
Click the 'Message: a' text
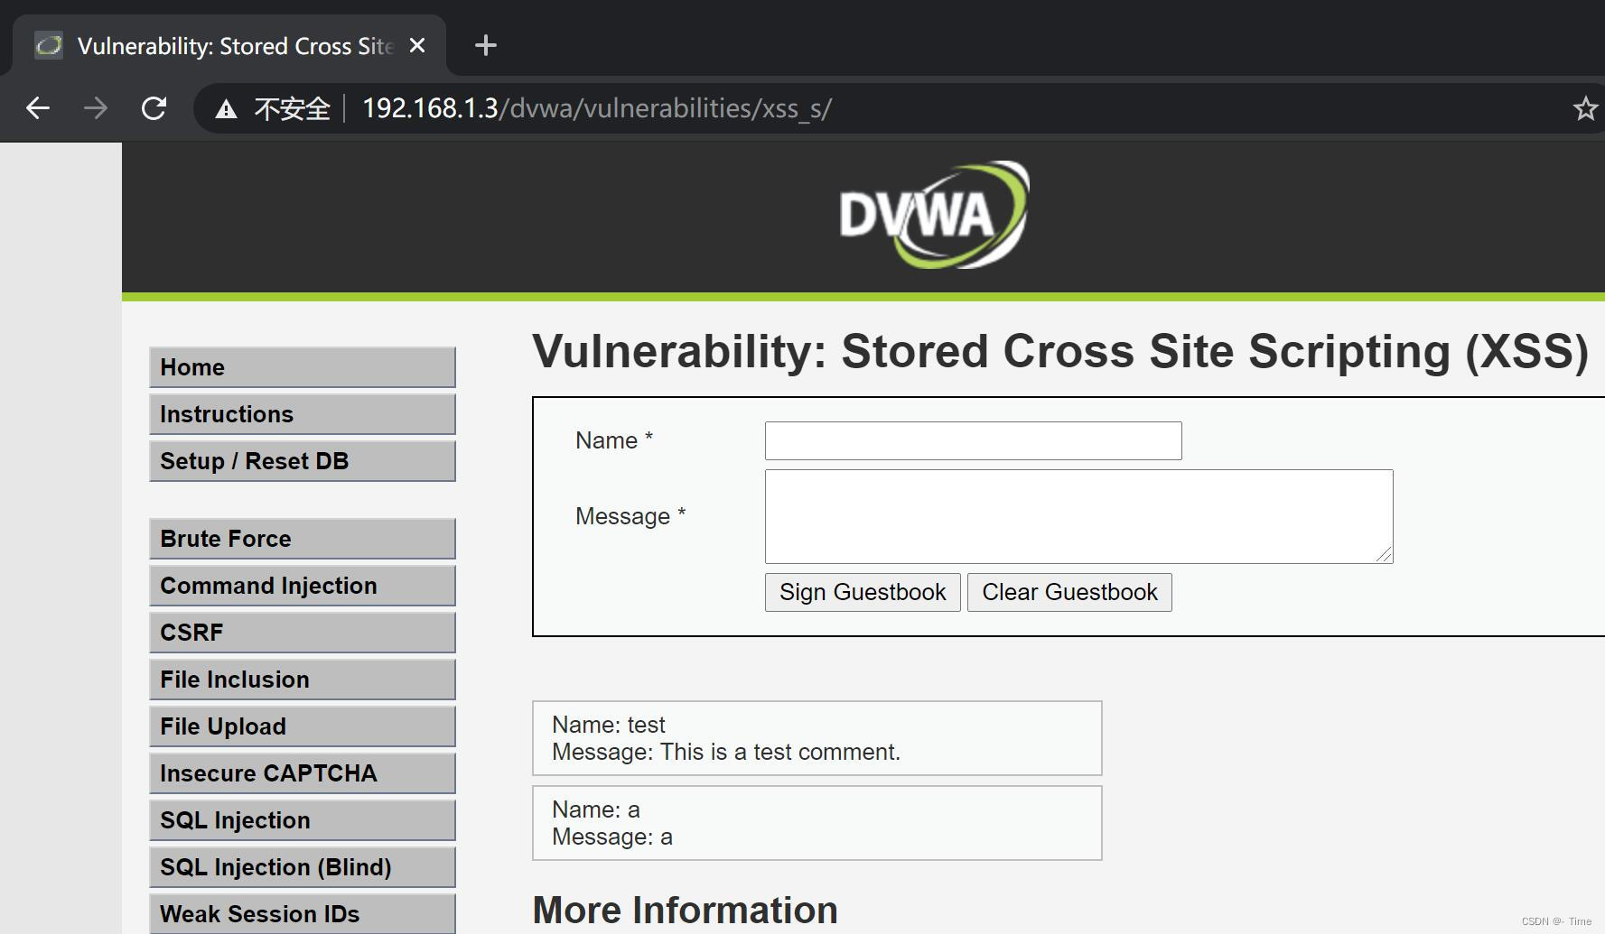(x=612, y=837)
